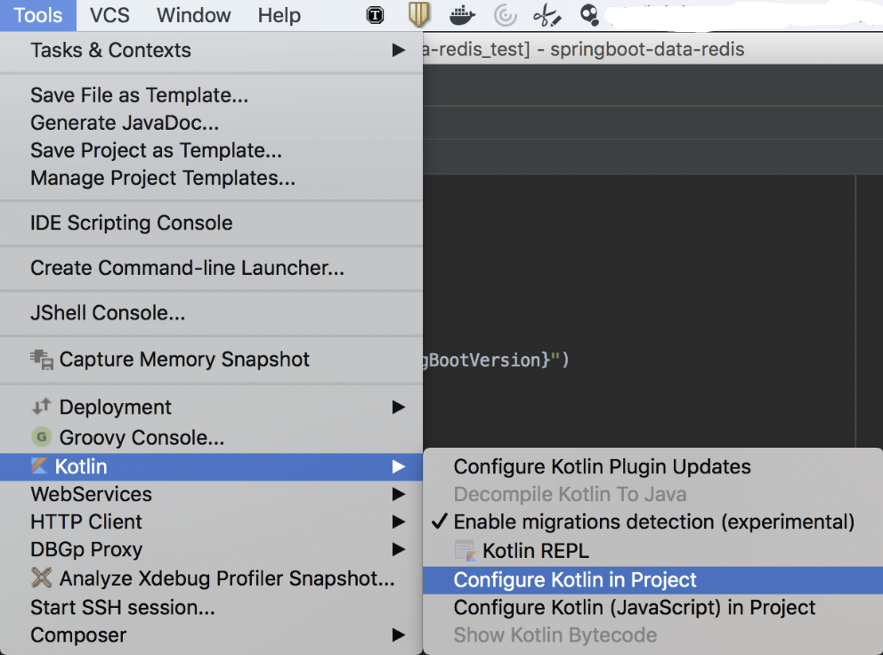Viewport: 883px width, 655px height.
Task: Expand Tasks & Contexts submenu arrow
Action: pyautogui.click(x=399, y=50)
